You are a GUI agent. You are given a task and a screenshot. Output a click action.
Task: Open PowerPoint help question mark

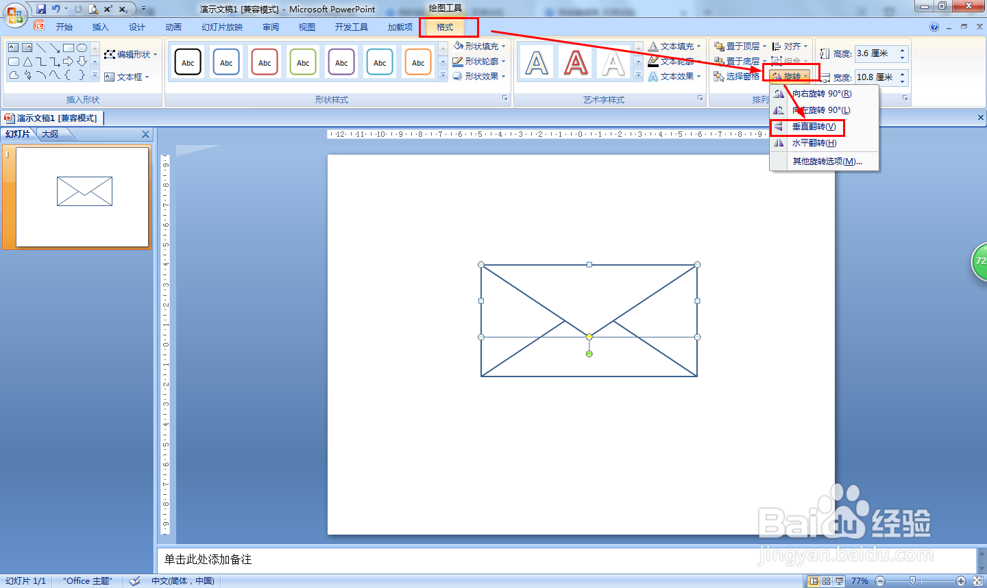click(x=934, y=27)
